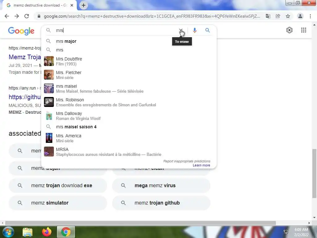Click Report inappropriate predictions
The width and height of the screenshot is (317, 238).
[187, 161]
